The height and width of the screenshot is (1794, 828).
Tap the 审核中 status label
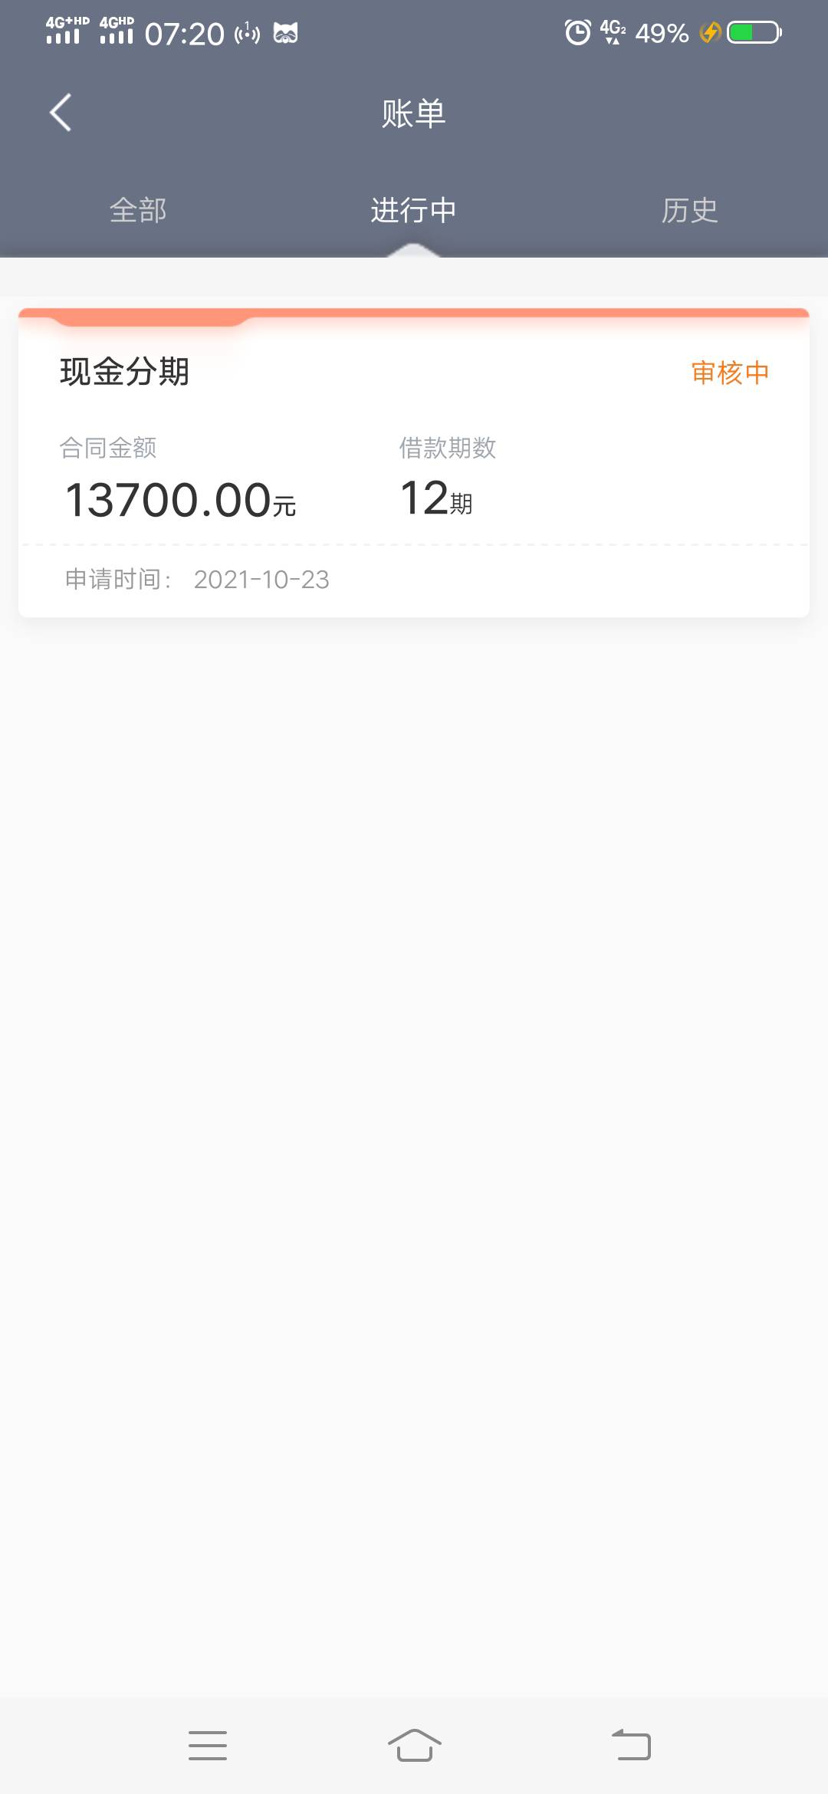tap(730, 373)
